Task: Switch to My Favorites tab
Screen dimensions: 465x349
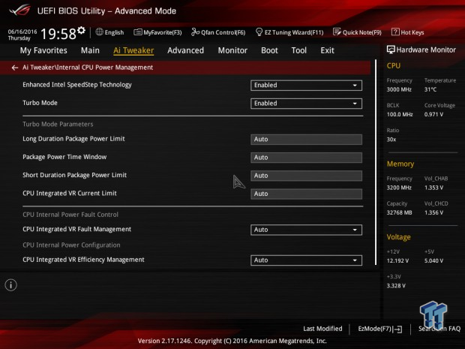Action: click(43, 50)
